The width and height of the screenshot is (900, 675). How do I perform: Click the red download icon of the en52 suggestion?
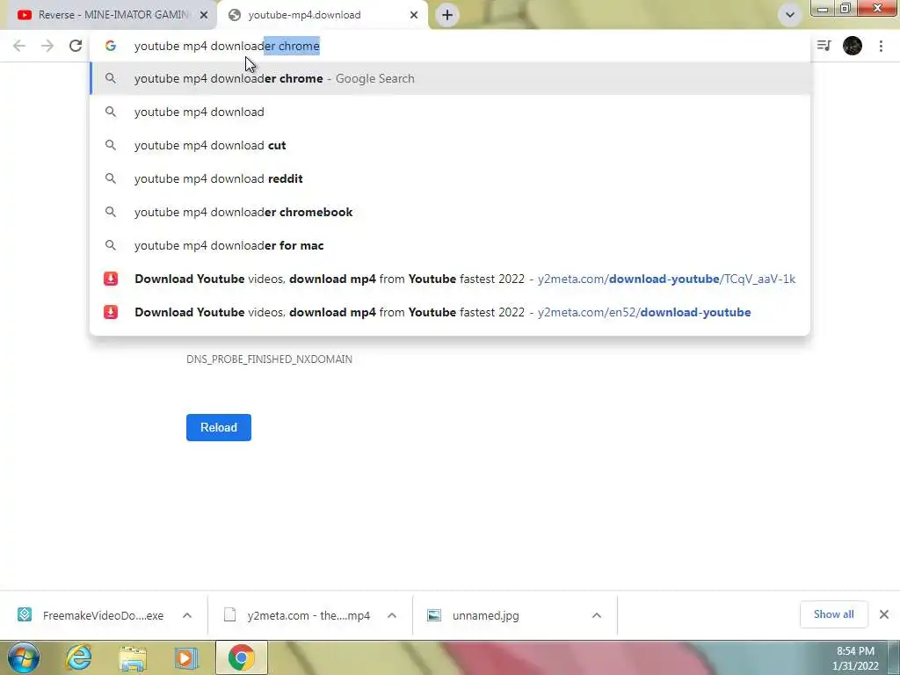111,312
